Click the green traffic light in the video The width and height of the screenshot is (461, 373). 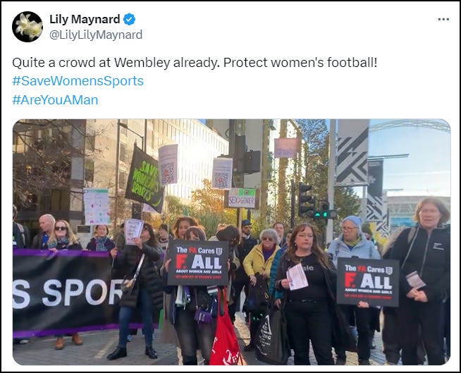point(321,214)
